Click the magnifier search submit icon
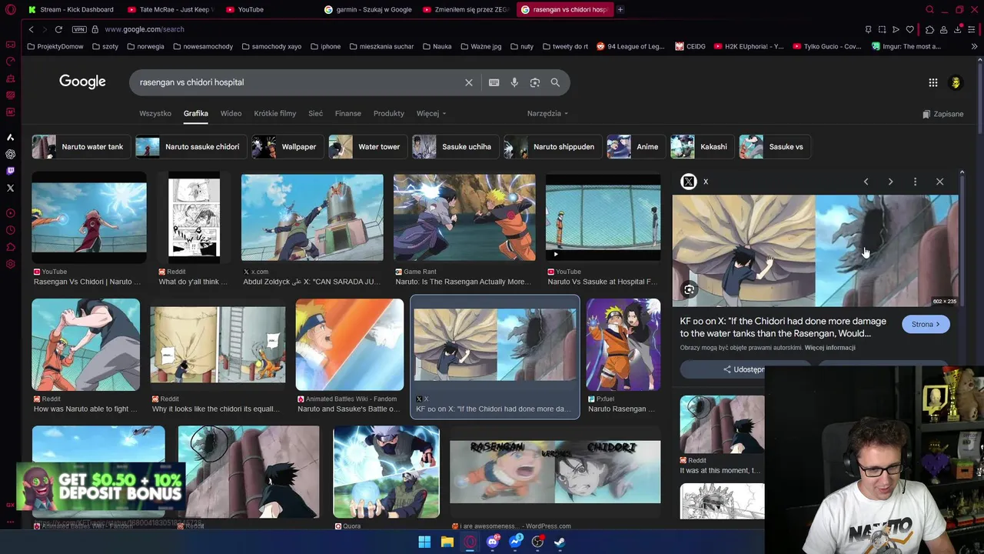 pyautogui.click(x=555, y=82)
